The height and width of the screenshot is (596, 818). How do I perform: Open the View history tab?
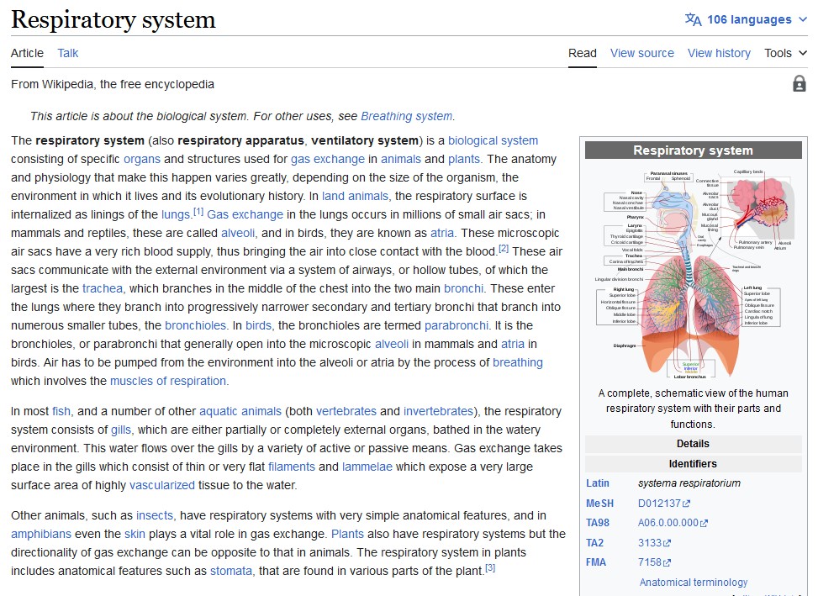719,53
